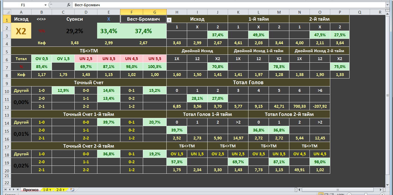Select the 33,4% draw probability cell

[109, 31]
